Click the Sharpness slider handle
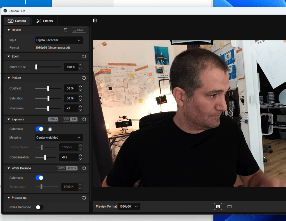This screenshot has height=221, width=286. (48, 108)
